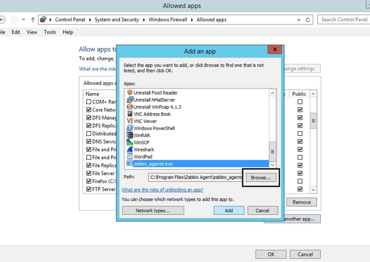Viewport: 370px width, 262px height.
Task: Uncheck the Firefox checkbox in Name column
Action: coord(89,181)
